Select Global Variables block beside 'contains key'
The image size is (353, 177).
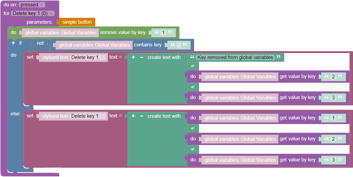94,45
